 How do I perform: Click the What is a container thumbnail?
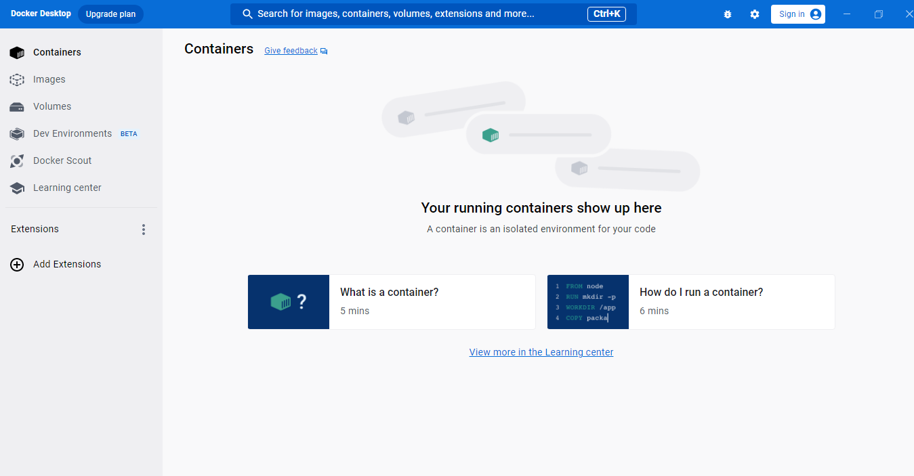[289, 302]
